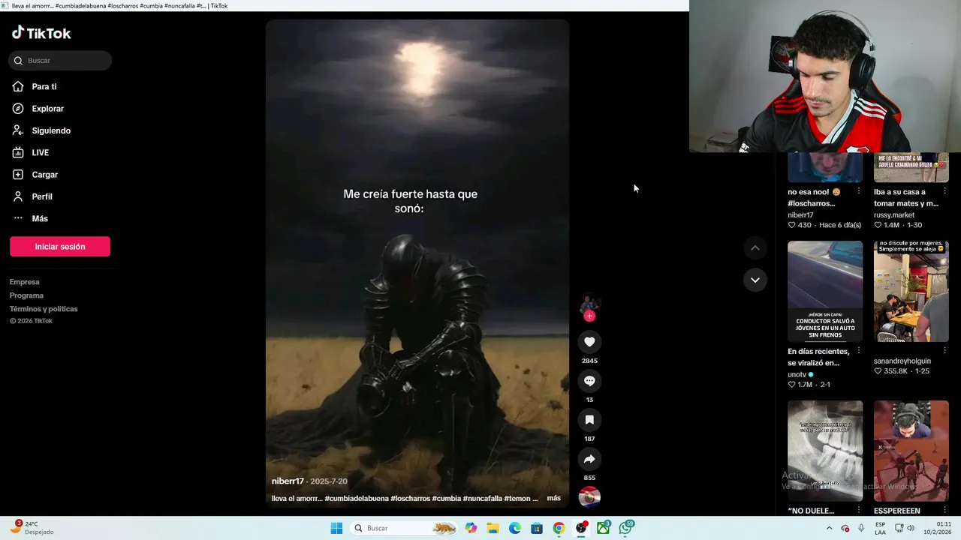The height and width of the screenshot is (540, 961).
Task: Open sanandreyholguin profile name
Action: coord(902,361)
